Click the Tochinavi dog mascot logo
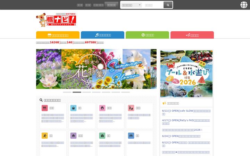 56,20
